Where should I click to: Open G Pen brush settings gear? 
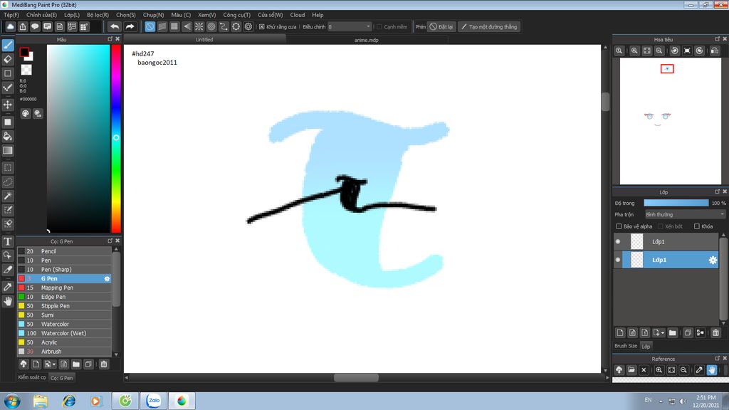(x=107, y=278)
